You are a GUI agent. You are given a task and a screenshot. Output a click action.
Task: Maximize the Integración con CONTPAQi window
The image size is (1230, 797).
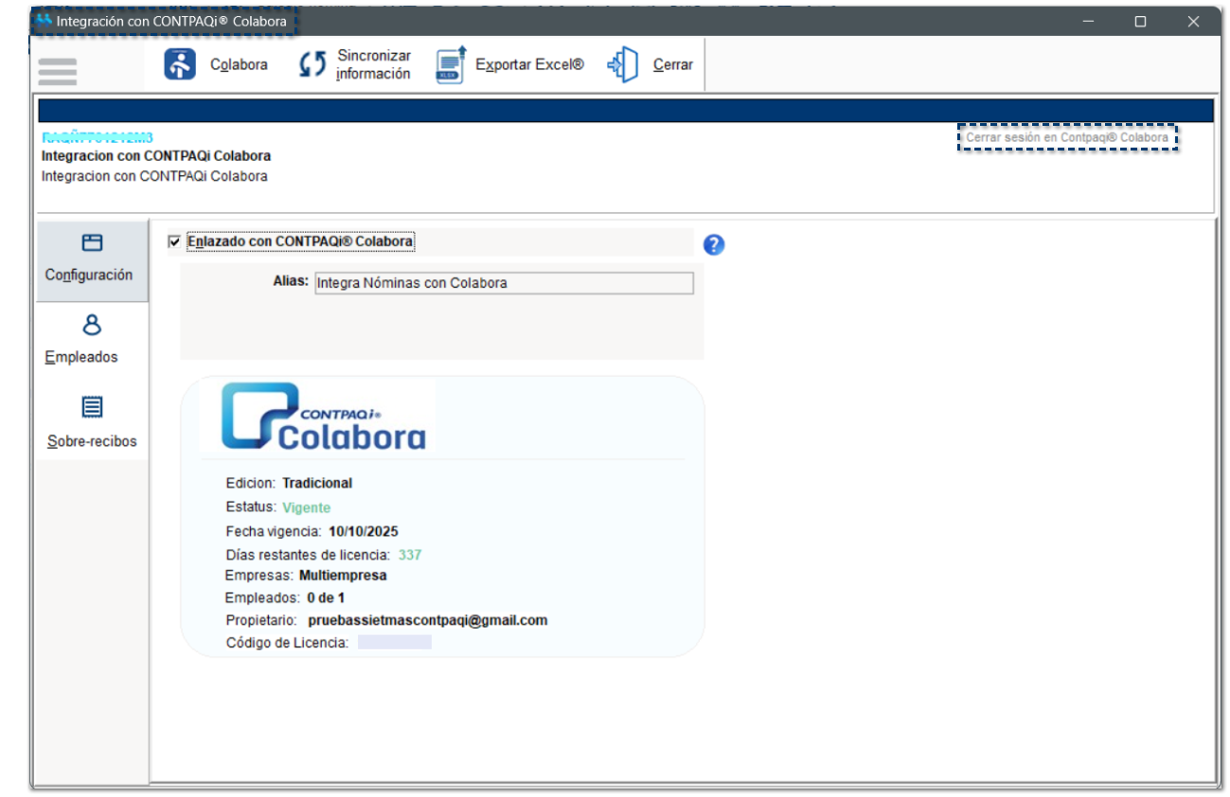(x=1140, y=21)
